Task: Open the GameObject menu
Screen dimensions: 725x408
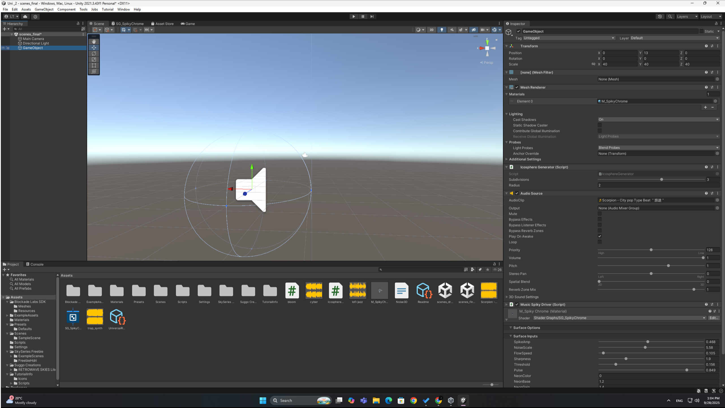Action: tap(44, 9)
